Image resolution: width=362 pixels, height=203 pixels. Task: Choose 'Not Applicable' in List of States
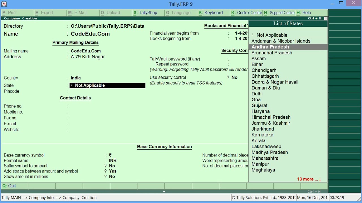(x=272, y=35)
